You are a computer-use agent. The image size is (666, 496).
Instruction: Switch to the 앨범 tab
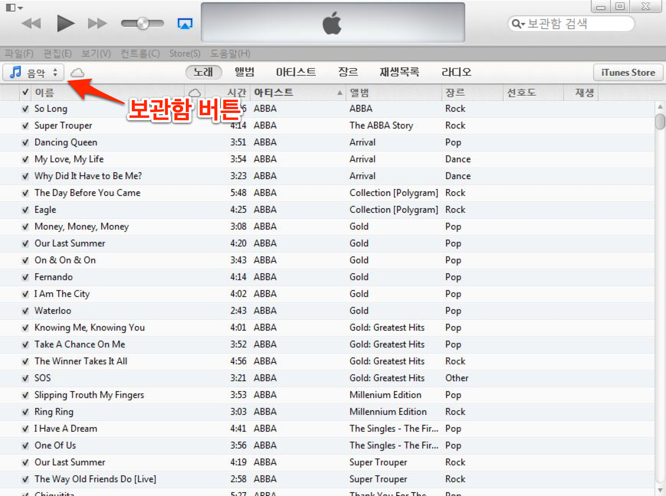click(x=244, y=72)
